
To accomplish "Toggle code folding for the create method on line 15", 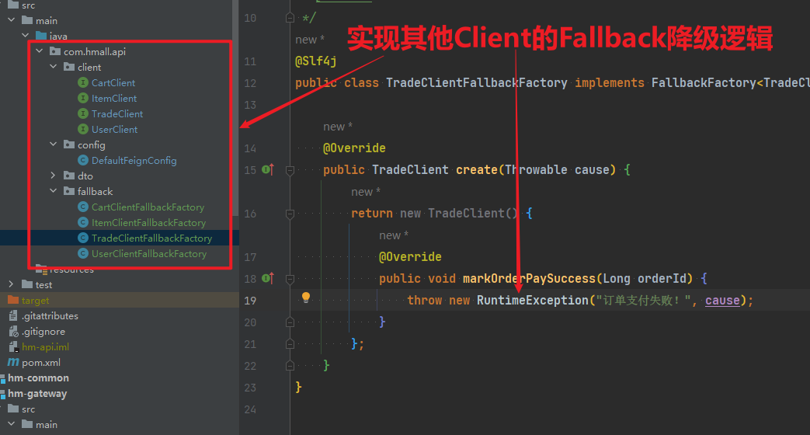I will (290, 169).
